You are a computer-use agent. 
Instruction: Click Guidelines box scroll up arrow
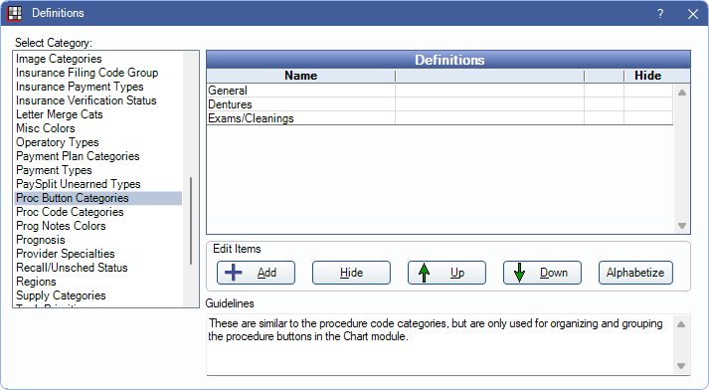[x=681, y=324]
